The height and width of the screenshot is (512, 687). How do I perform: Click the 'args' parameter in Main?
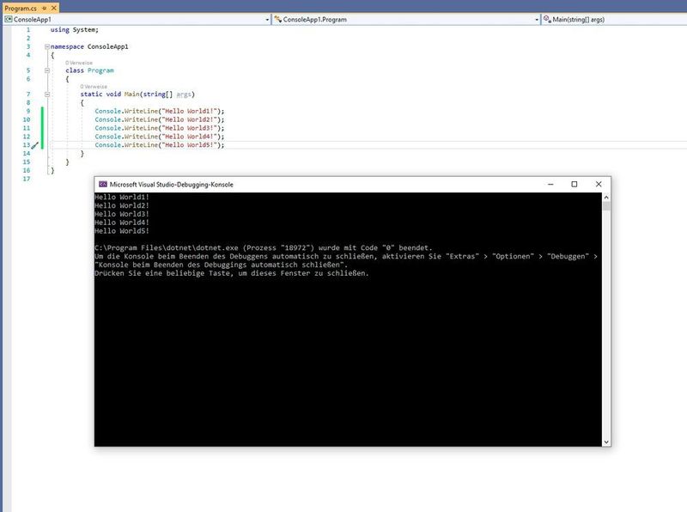coord(184,94)
